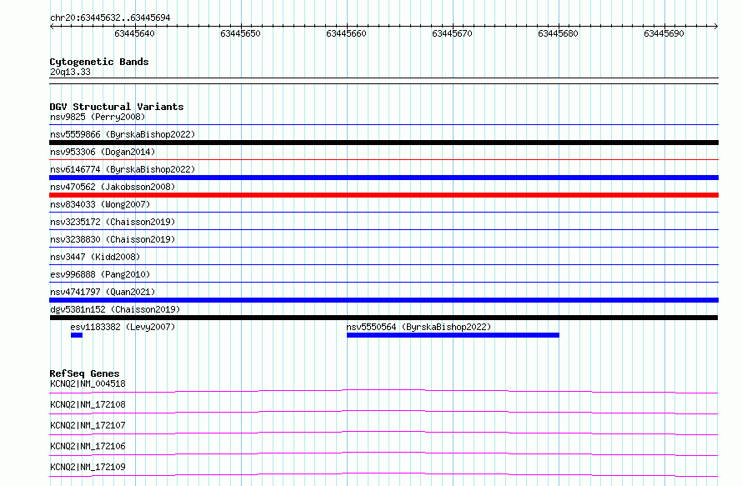Click ruler position 63445650
This screenshot has height=486, width=742.
coord(240,33)
